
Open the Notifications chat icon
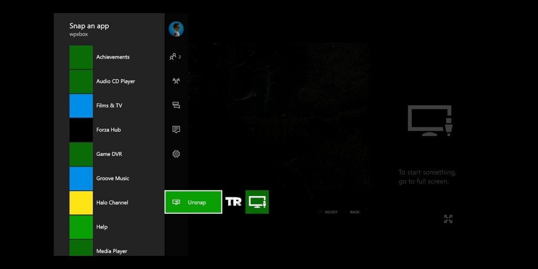pos(176,130)
